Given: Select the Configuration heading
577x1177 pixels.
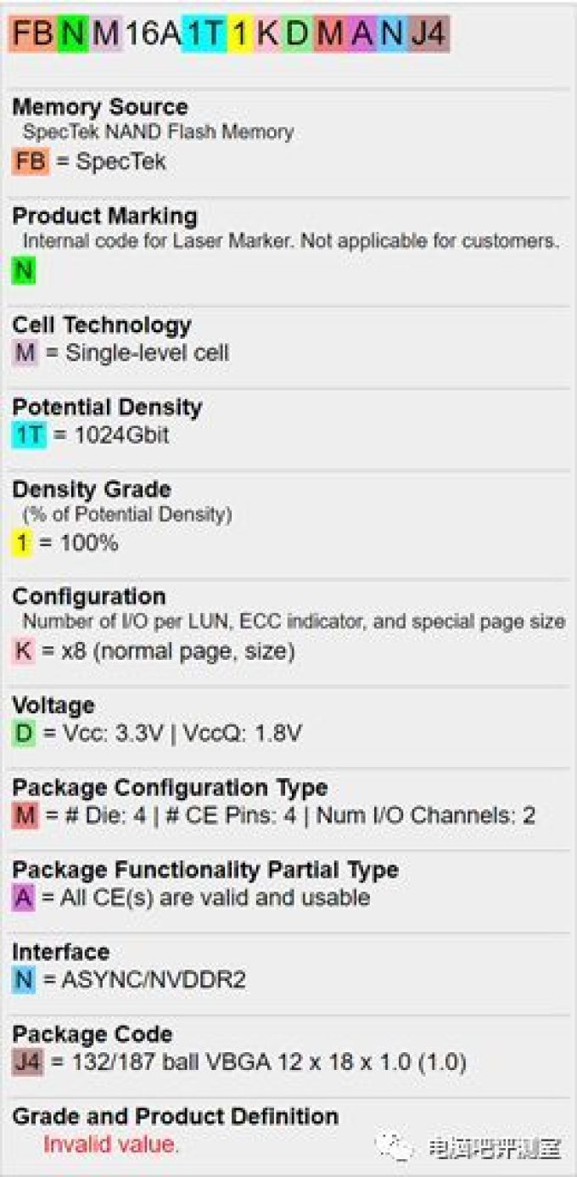Looking at the screenshot, I should click(x=89, y=596).
